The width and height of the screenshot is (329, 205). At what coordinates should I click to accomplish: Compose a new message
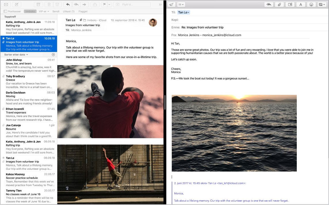[17, 4]
